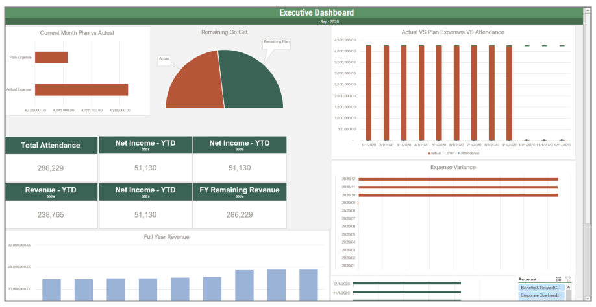Click the Account slicer multi-select icon
The image size is (596, 307).
click(558, 279)
